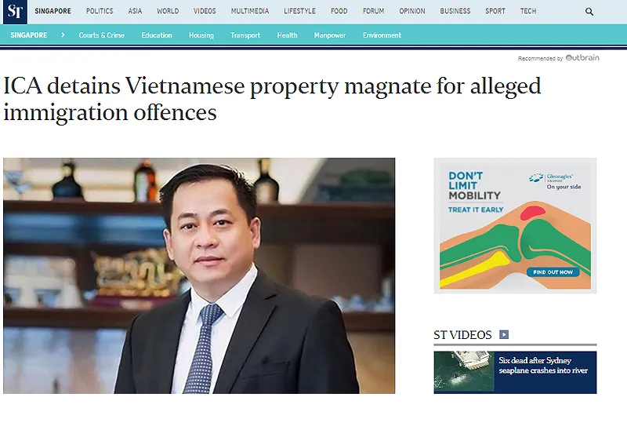Click the Find Out How ad button
This screenshot has width=627, height=441.
[x=553, y=272]
